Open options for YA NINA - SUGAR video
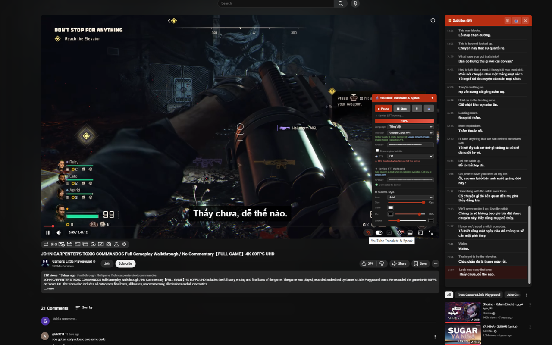Viewport: 552px width, 345px height. (530, 327)
